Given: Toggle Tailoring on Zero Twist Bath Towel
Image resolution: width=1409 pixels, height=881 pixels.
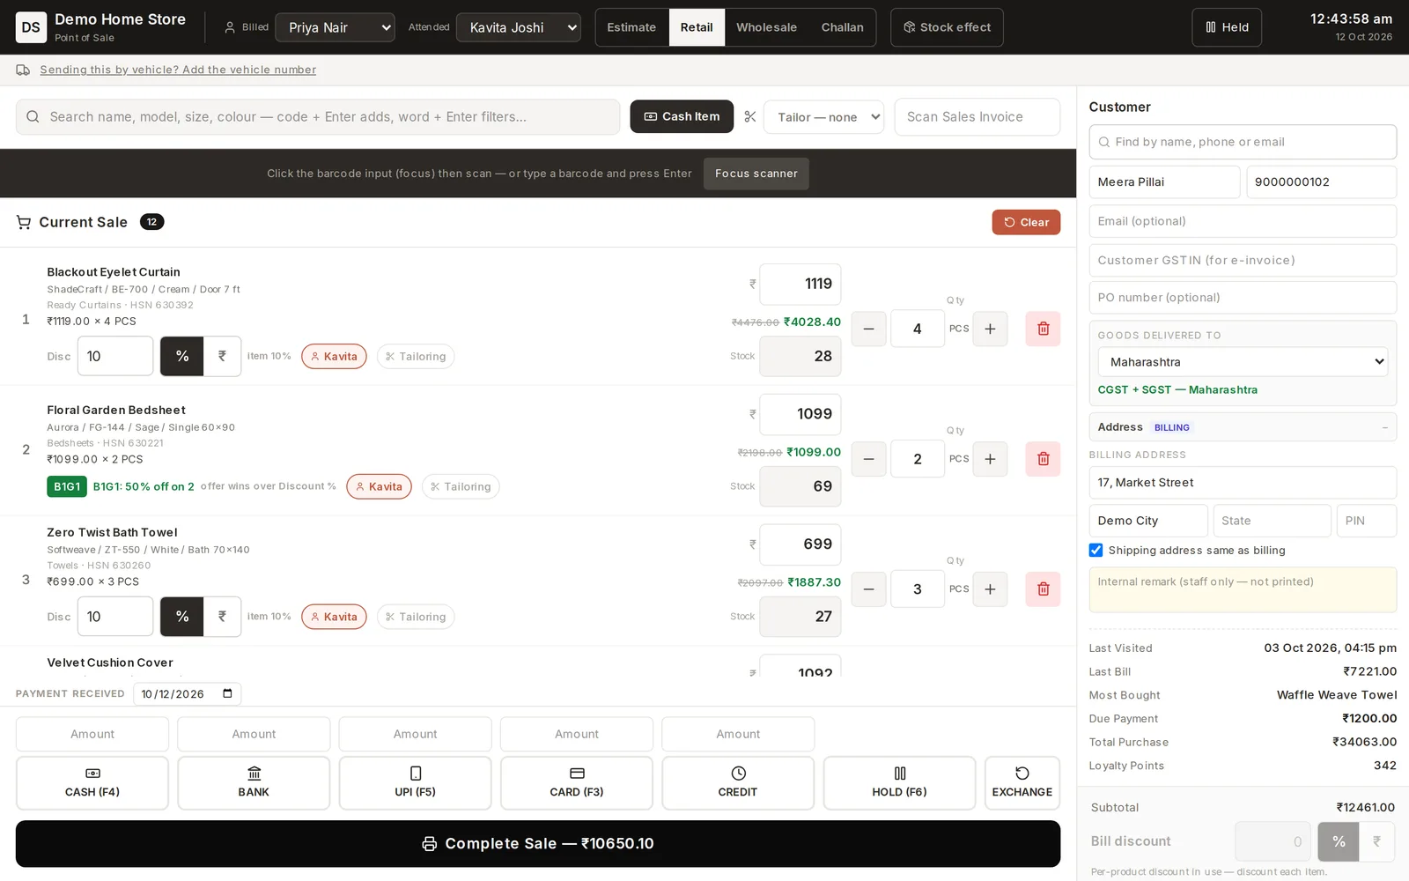Looking at the screenshot, I should click(x=416, y=617).
